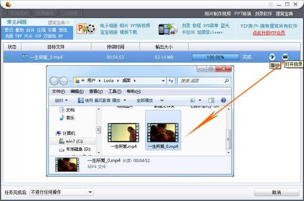Click the 100.00% conversion progress bar
This screenshot has width=304, height=201.
(215, 57)
